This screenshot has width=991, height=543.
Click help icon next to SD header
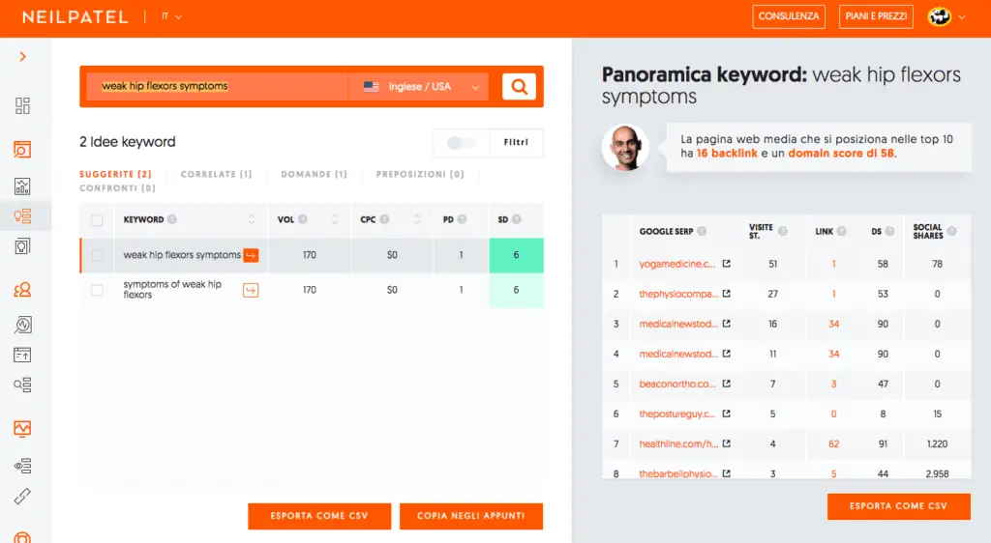pyautogui.click(x=517, y=219)
